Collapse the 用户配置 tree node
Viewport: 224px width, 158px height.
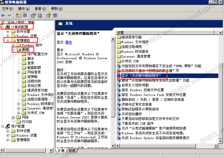tap(3, 126)
